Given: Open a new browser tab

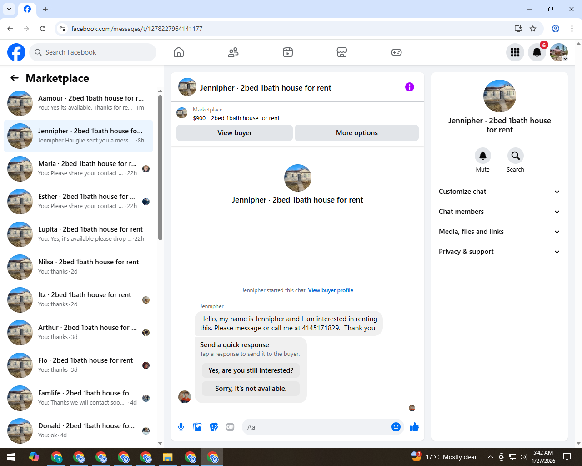Looking at the screenshot, I should pyautogui.click(x=45, y=9).
